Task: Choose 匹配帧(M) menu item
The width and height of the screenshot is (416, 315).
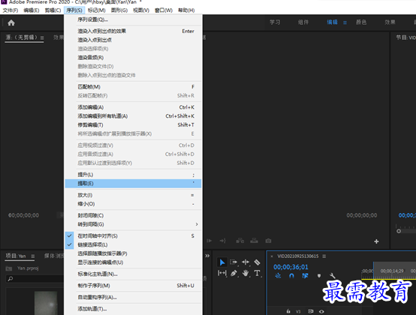Action: pyautogui.click(x=133, y=87)
